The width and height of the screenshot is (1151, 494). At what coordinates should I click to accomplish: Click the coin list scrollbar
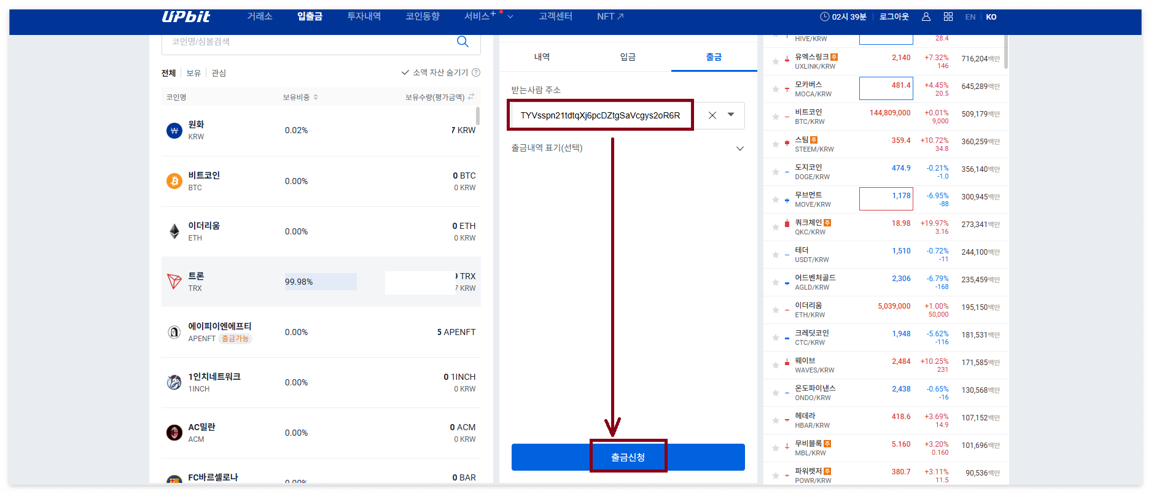coord(478,115)
